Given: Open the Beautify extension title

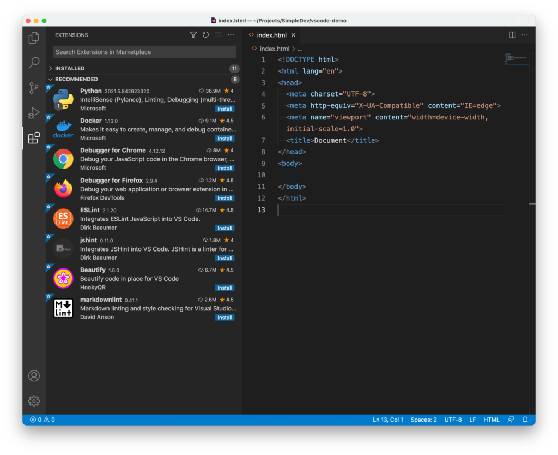Looking at the screenshot, I should pos(93,270).
